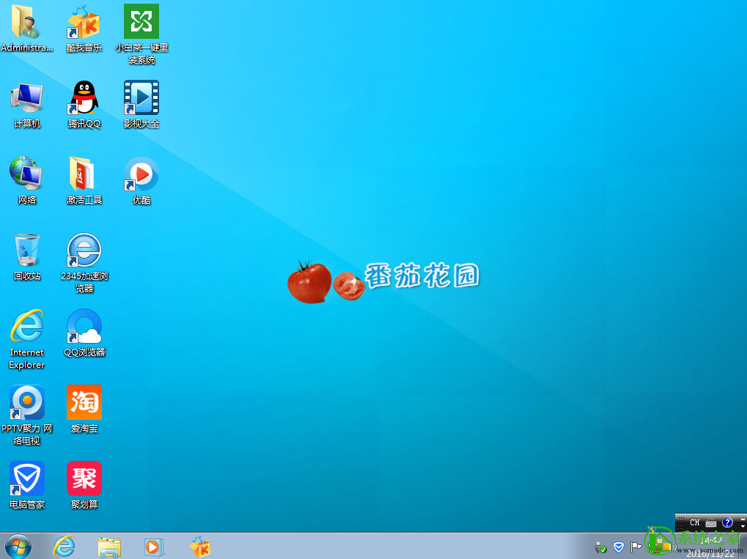Open Internet Explorer desktop icon
This screenshot has width=747, height=559.
tap(26, 339)
